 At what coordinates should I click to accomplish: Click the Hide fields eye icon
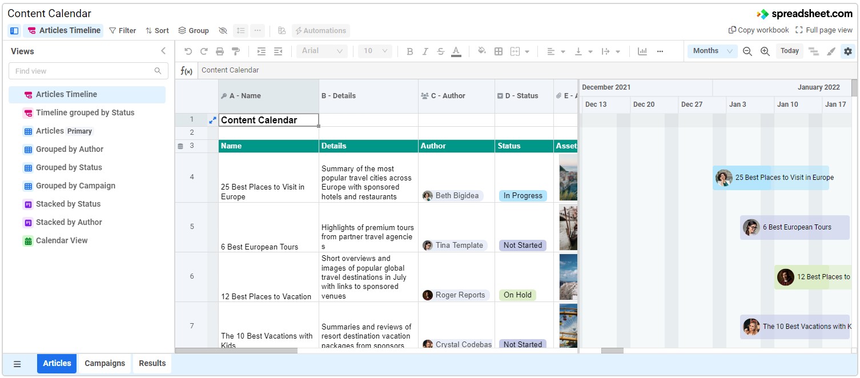[x=223, y=30]
